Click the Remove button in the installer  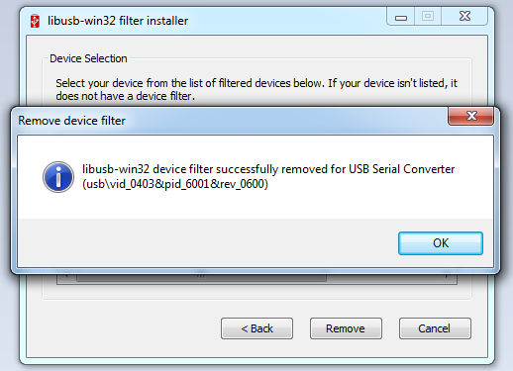346,328
